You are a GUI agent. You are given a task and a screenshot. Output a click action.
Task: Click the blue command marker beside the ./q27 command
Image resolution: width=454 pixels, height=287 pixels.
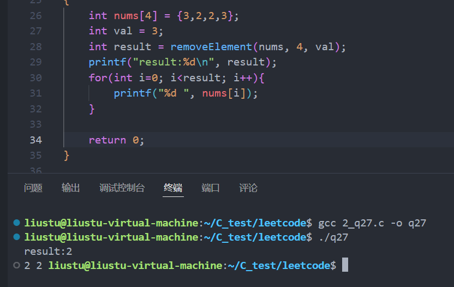(17, 237)
